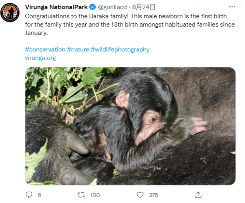Open the attached tweet photo
The height and width of the screenshot is (203, 245).
coord(130,126)
